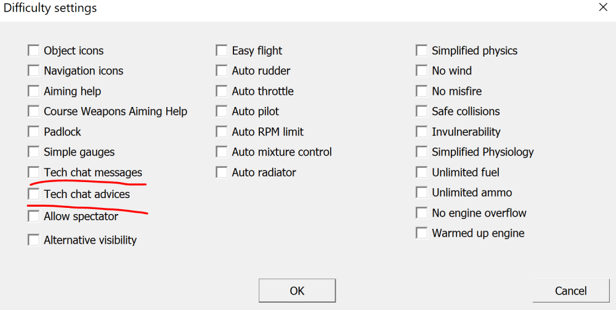The image size is (616, 310).
Task: Check the Tech chat advices box
Action: 33,194
